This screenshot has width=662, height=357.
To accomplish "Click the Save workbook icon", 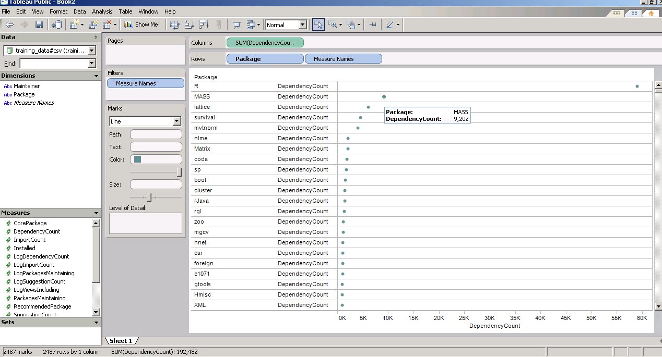I will pos(39,24).
